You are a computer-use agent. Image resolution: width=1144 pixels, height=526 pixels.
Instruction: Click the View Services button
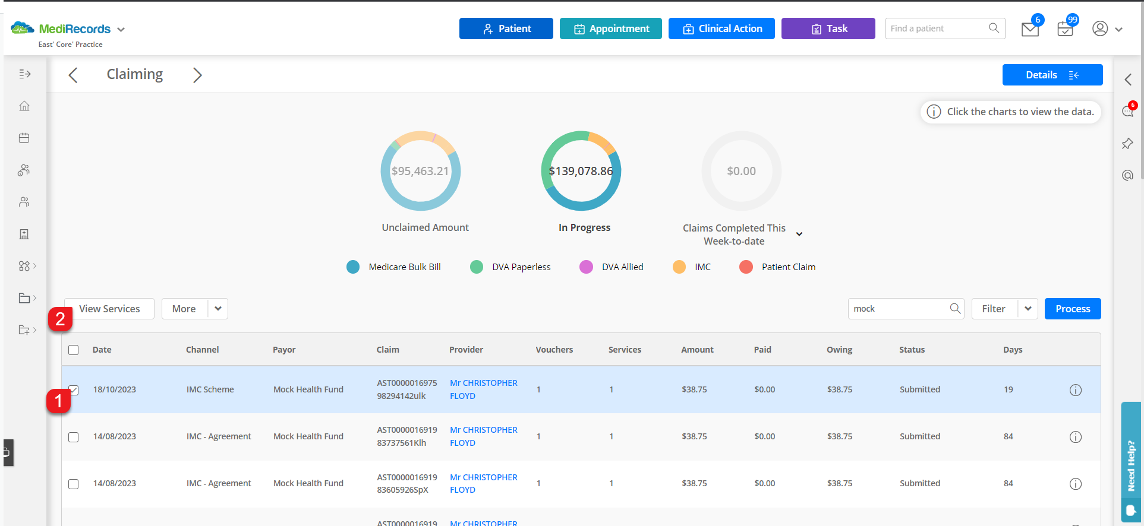tap(109, 309)
